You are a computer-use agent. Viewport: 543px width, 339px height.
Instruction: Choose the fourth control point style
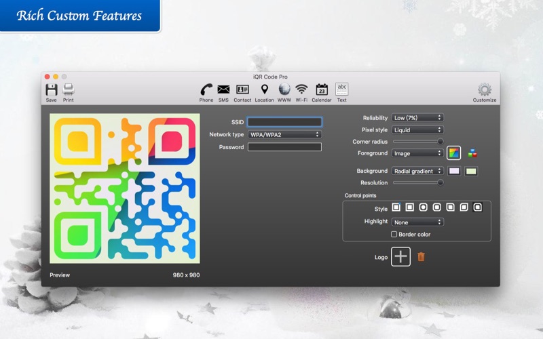(437, 207)
